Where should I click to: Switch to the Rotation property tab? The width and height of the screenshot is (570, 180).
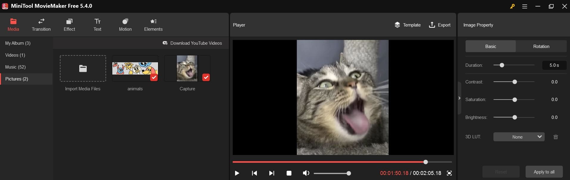pyautogui.click(x=541, y=46)
